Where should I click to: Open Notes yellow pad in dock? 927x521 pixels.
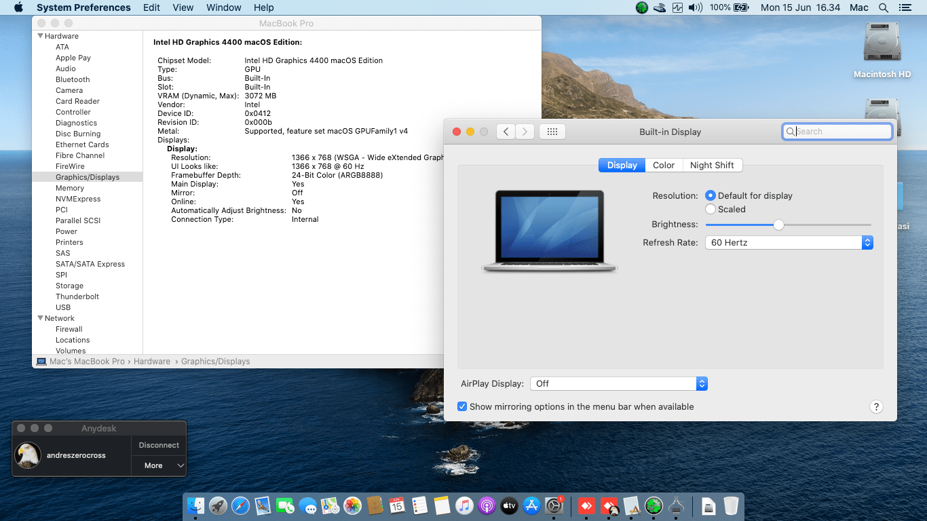(x=442, y=505)
